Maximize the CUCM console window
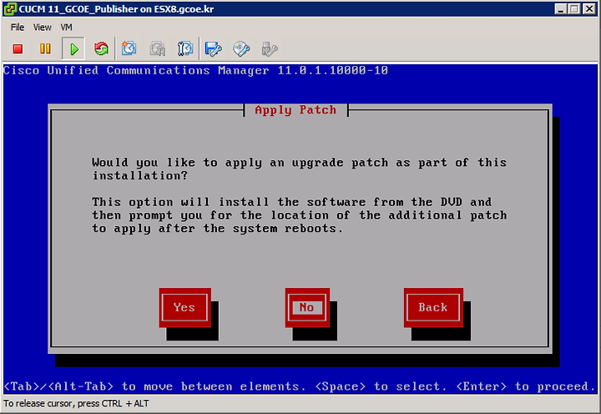The image size is (601, 414). tap(574, 9)
